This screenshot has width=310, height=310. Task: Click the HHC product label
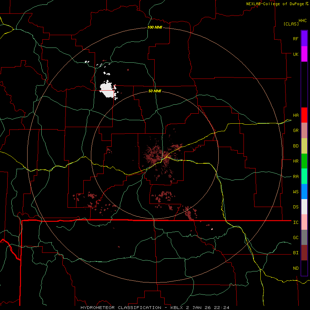(x=302, y=21)
